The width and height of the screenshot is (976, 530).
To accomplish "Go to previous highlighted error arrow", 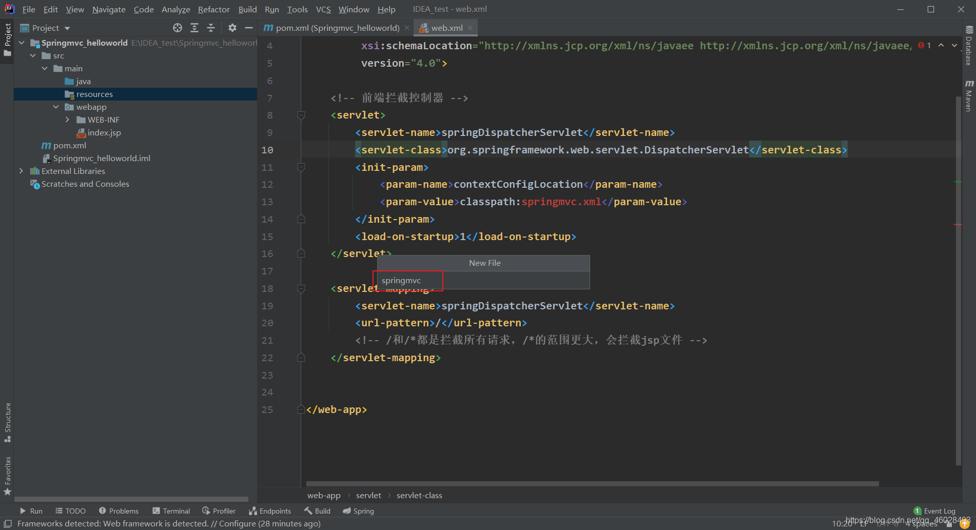I will [941, 45].
